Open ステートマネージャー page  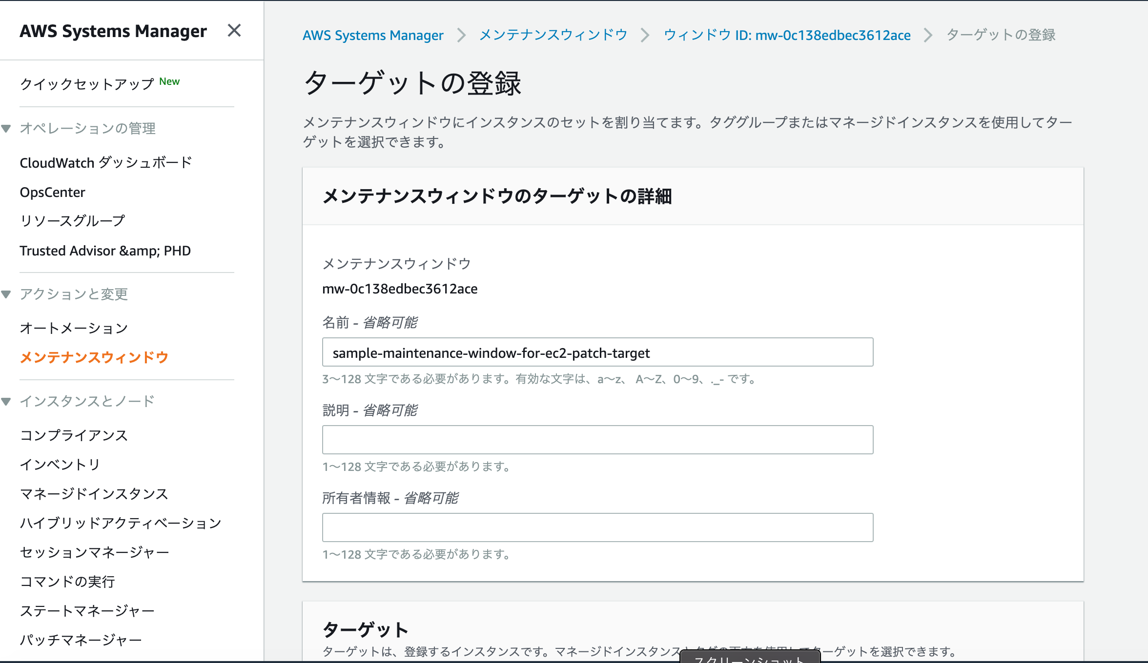coord(87,611)
